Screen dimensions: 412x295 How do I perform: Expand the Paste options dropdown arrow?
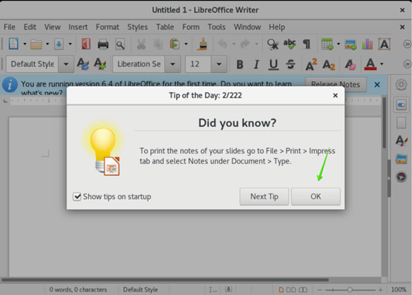click(186, 44)
